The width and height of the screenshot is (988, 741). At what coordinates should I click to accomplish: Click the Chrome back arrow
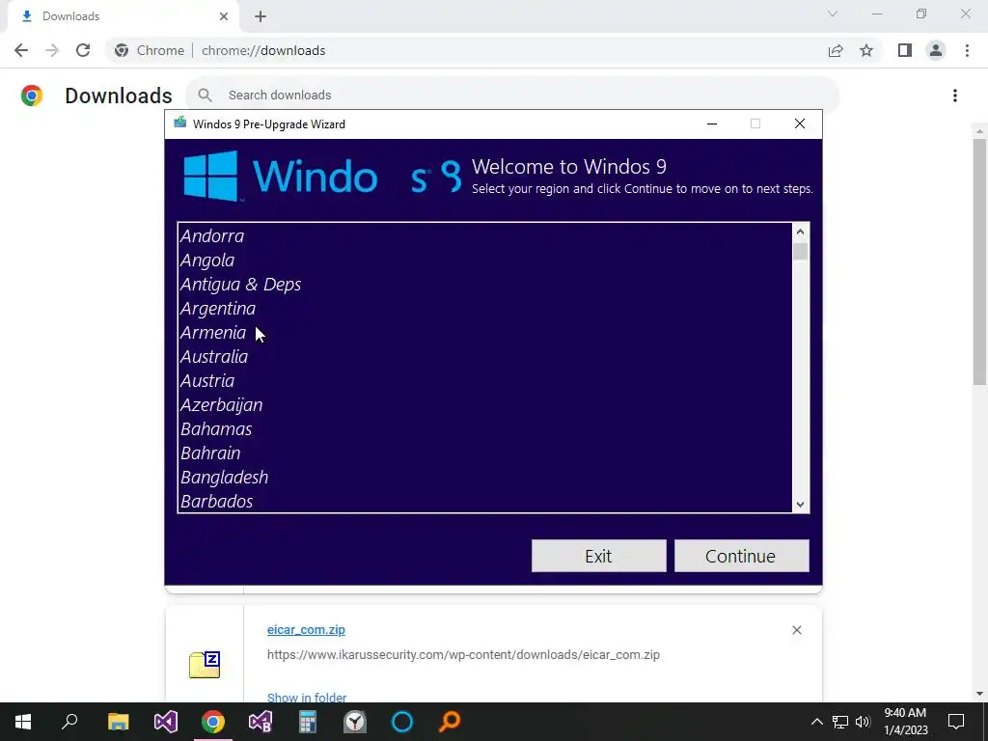[x=21, y=50]
